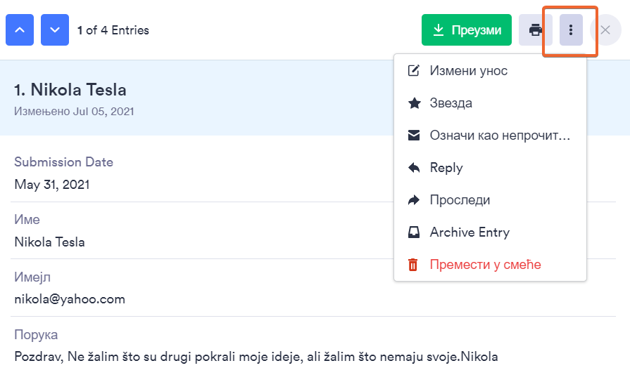Choose Reply from the dropdown menu

pyautogui.click(x=446, y=168)
